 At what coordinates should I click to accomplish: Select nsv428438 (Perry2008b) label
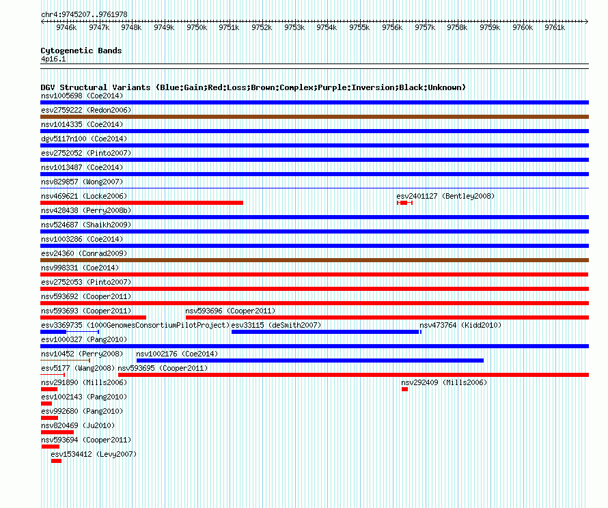pos(86,210)
